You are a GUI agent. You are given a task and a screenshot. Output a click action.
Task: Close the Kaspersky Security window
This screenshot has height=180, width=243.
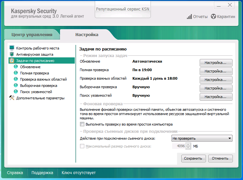(x=230, y=5)
